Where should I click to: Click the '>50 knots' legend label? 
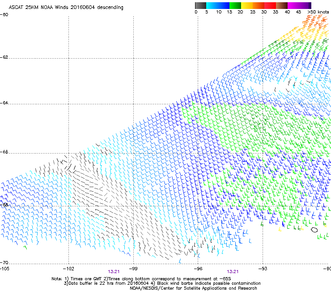pyautogui.click(x=318, y=12)
